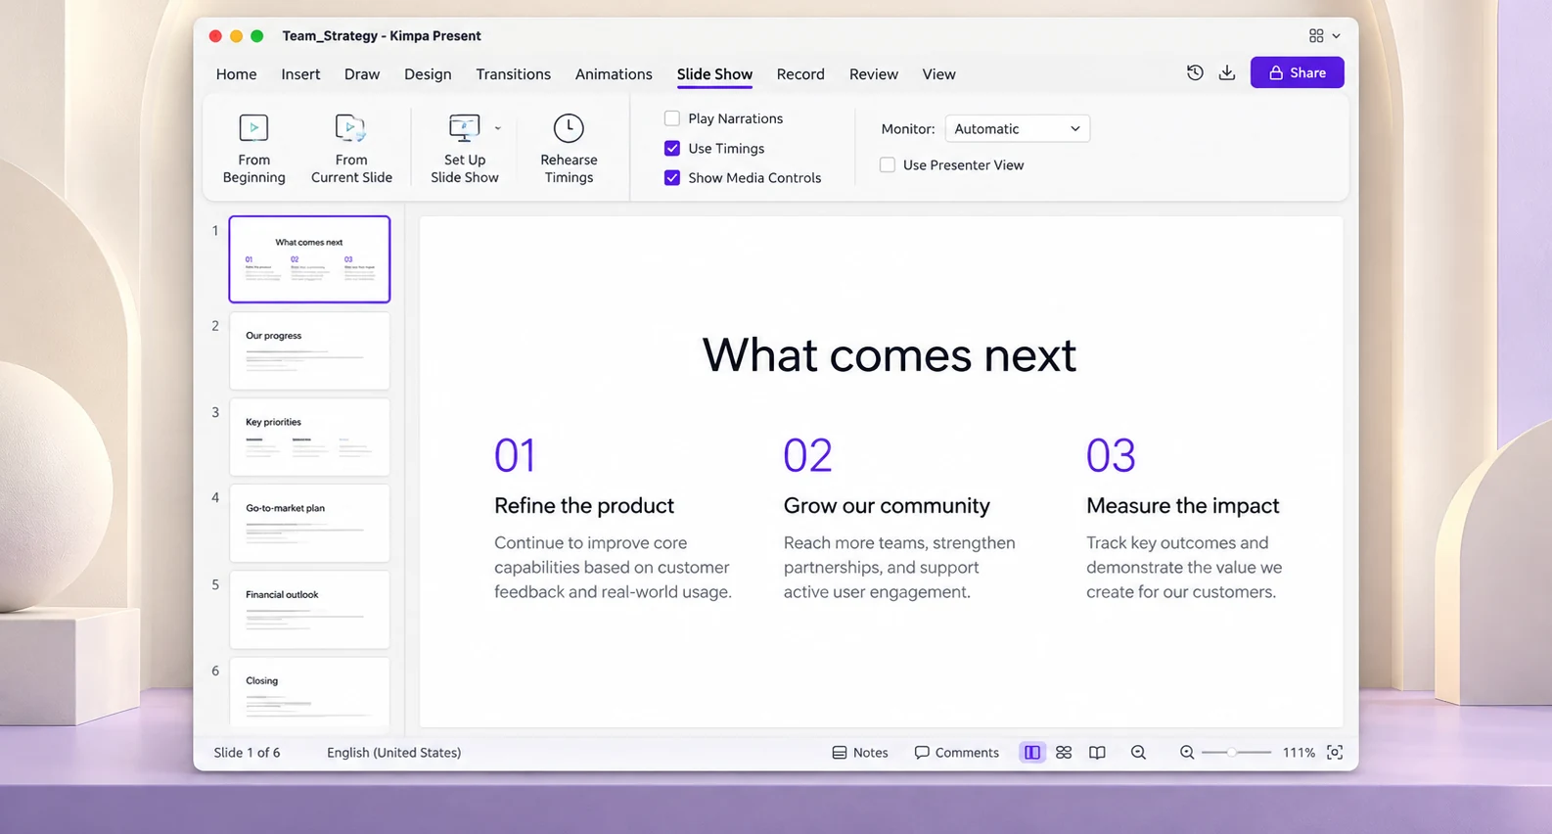Screen dimensions: 1552x834
Task: Switch to the Record tab
Action: click(x=800, y=74)
